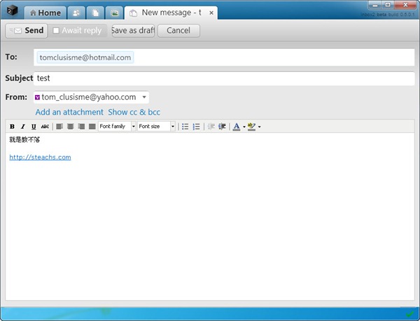Switch to the Home tab
The image size is (420, 321).
(x=45, y=13)
